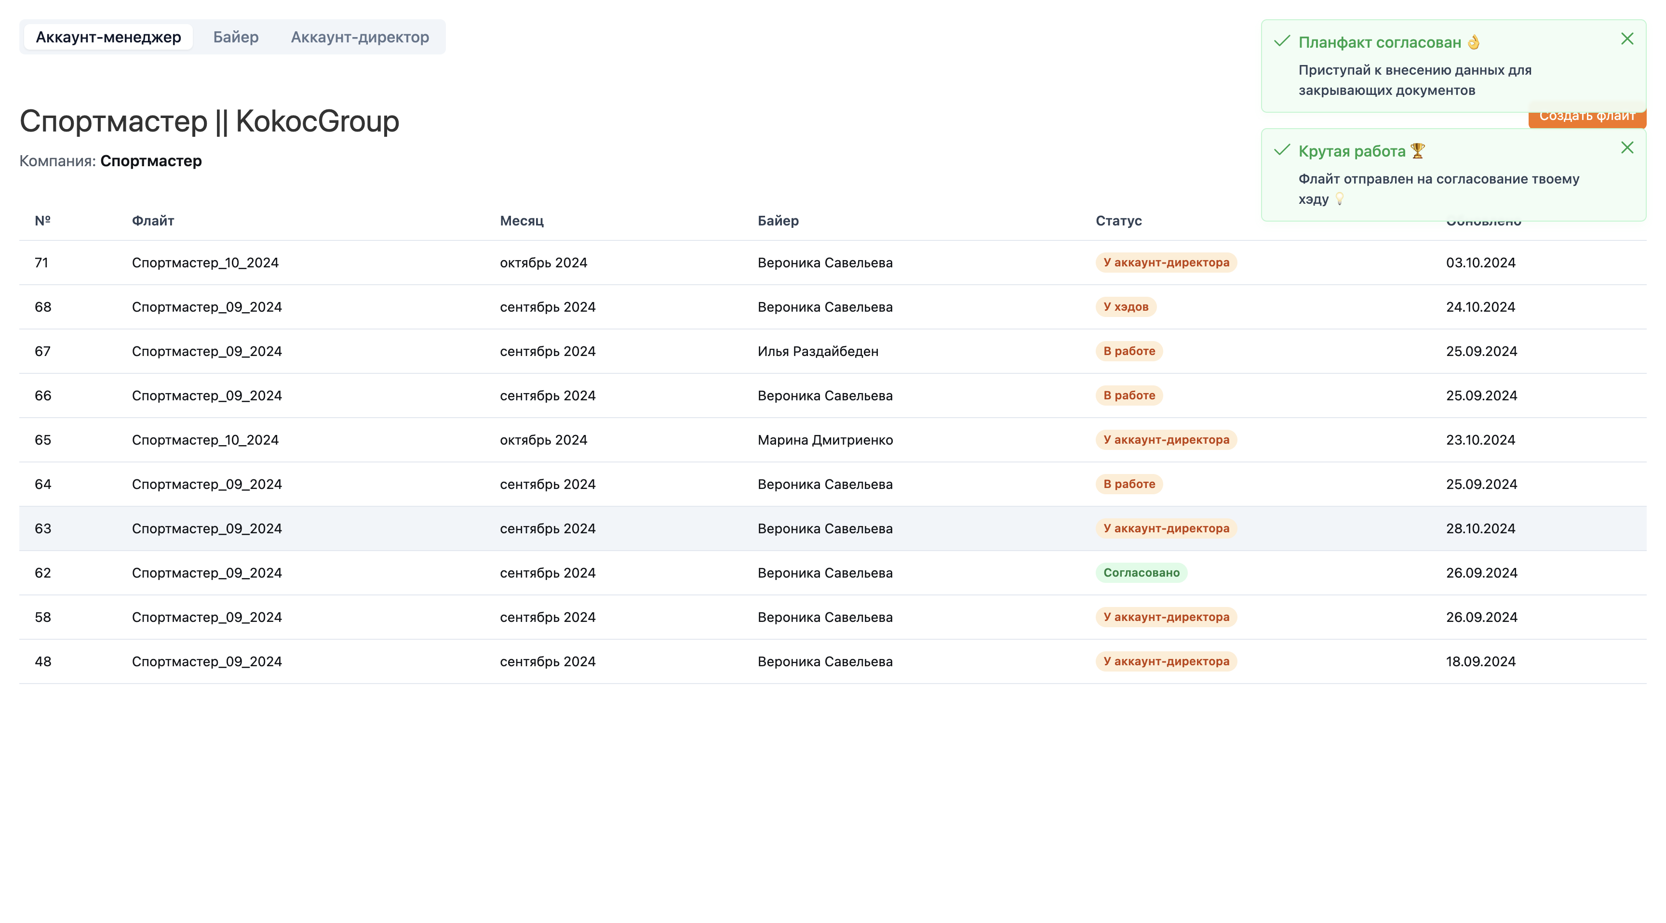Click 'сентябрь 2024' in row 58

(547, 617)
